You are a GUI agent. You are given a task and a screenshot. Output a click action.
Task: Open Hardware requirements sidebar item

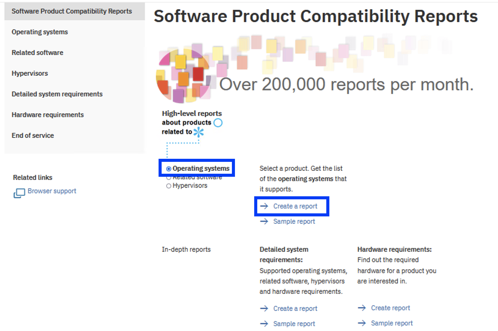pos(48,115)
